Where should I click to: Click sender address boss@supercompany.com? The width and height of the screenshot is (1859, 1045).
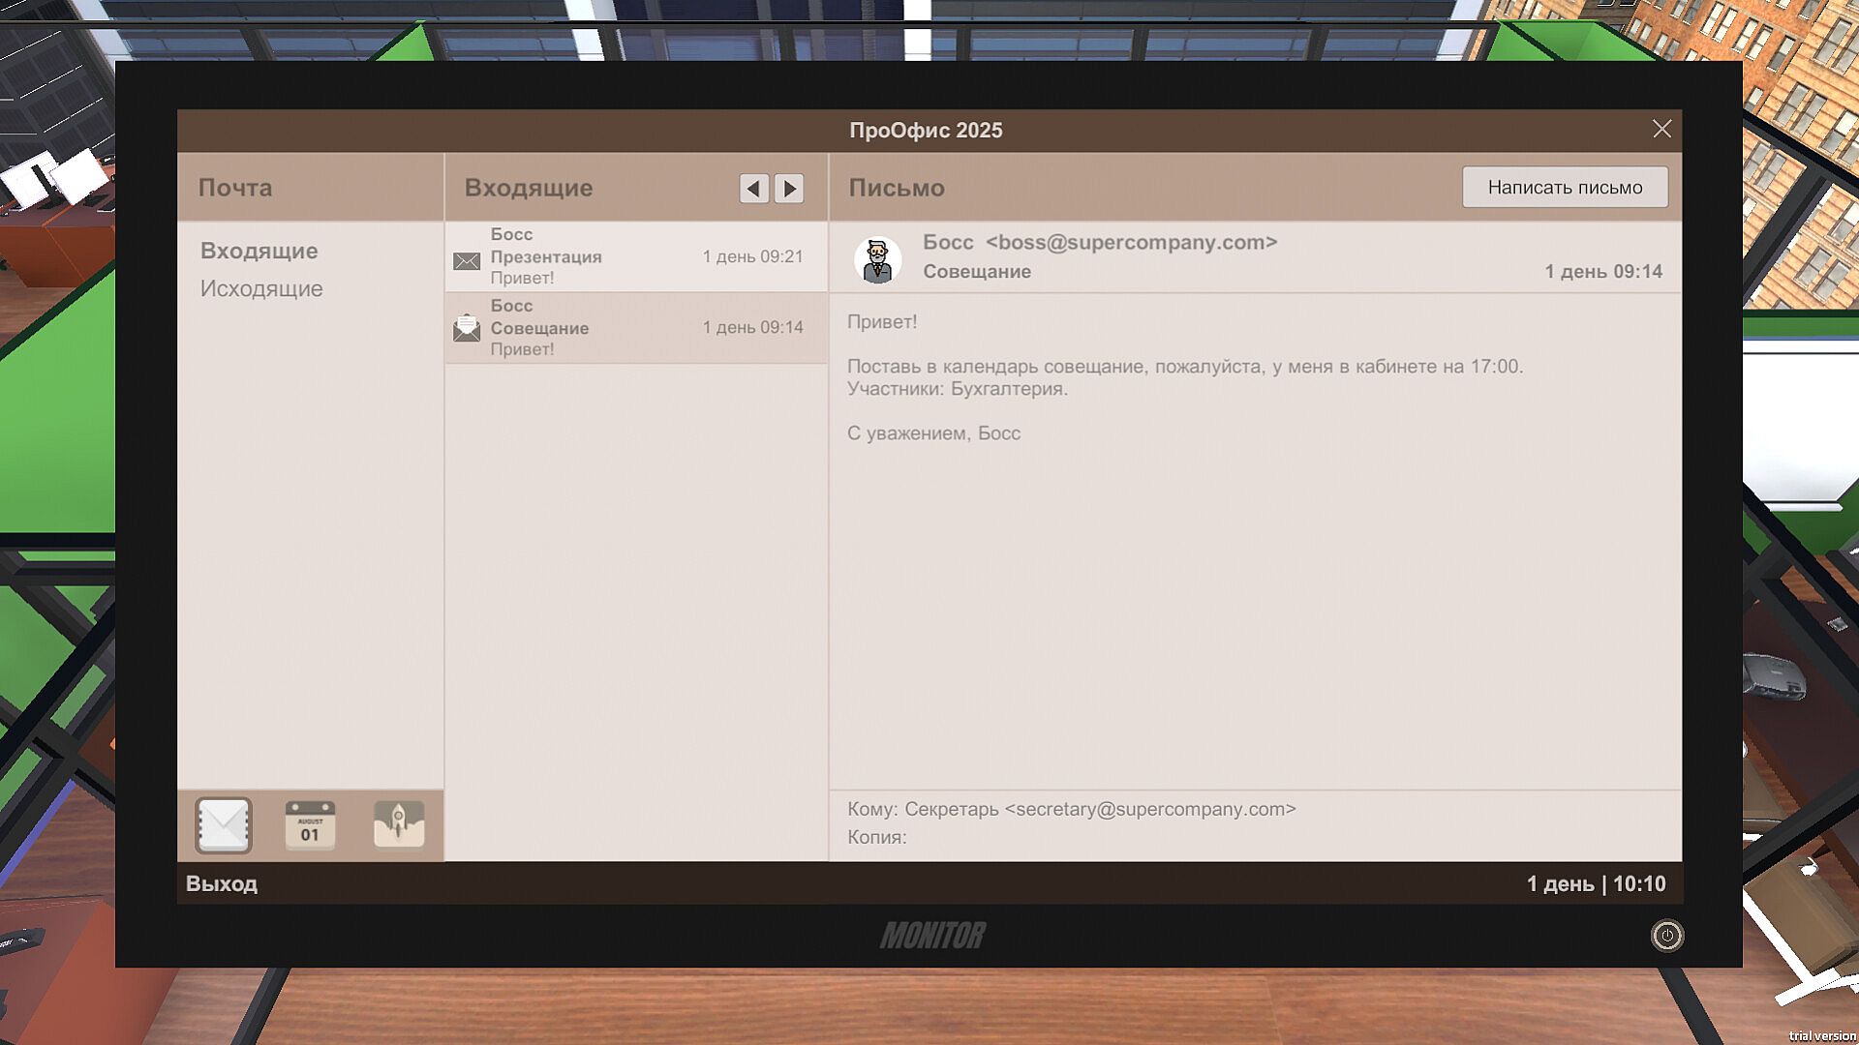point(1131,242)
